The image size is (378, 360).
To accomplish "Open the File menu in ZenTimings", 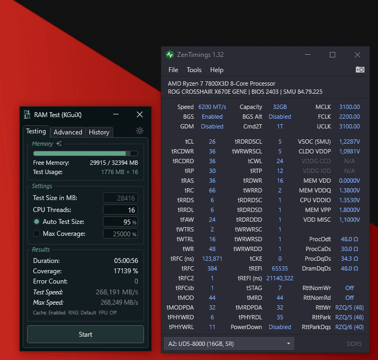I will (x=173, y=70).
